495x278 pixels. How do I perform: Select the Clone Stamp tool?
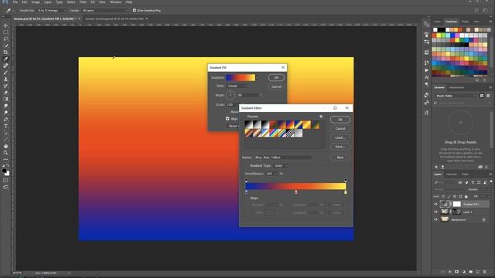[x=5, y=79]
